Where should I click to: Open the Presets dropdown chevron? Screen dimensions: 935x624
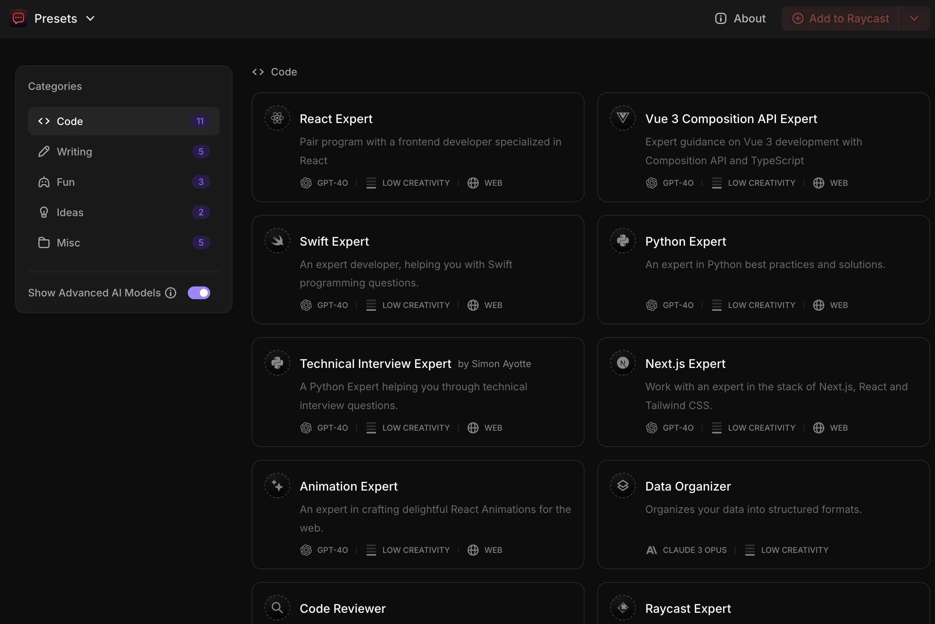[x=91, y=18]
